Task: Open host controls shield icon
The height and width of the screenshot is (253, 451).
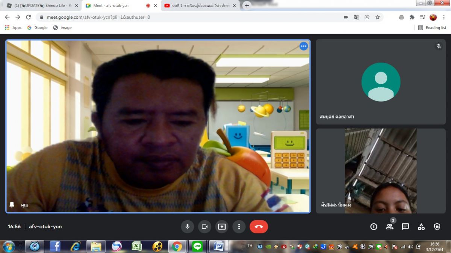Action: tap(437, 227)
